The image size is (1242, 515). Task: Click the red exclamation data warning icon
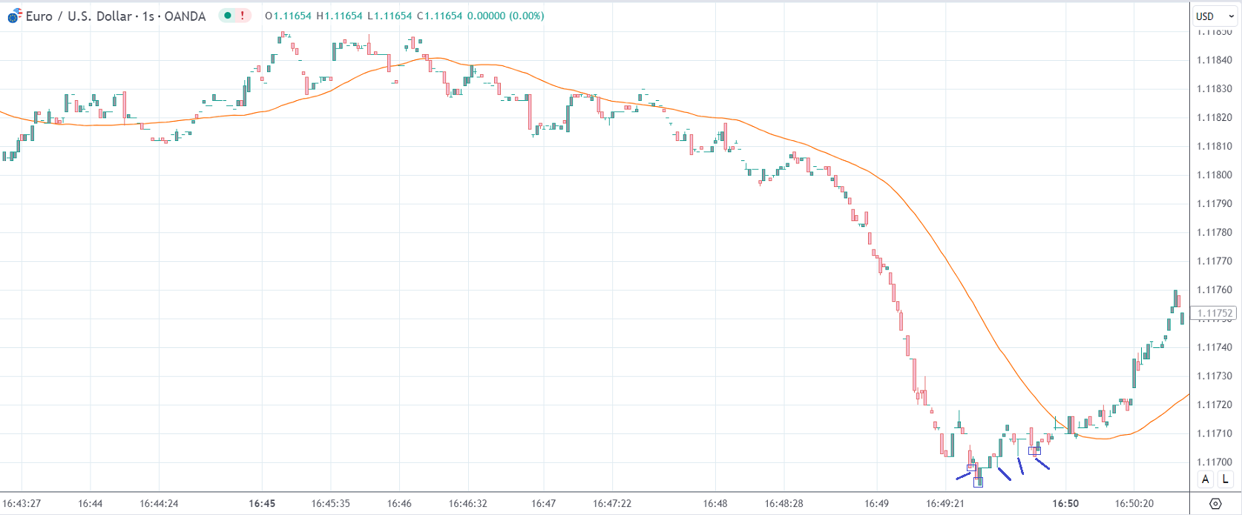pos(242,16)
